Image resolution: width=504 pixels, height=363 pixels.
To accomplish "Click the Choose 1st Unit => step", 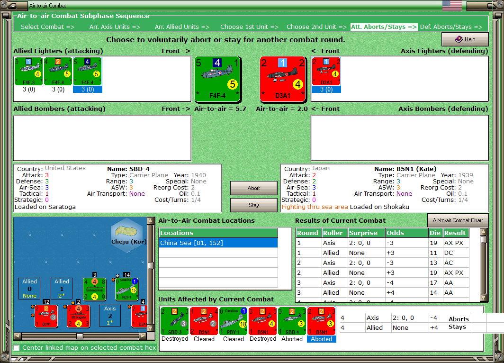I will (250, 27).
